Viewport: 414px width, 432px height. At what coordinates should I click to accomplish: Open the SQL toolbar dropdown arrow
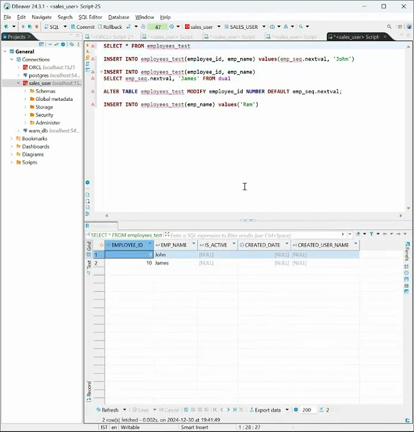tap(65, 27)
